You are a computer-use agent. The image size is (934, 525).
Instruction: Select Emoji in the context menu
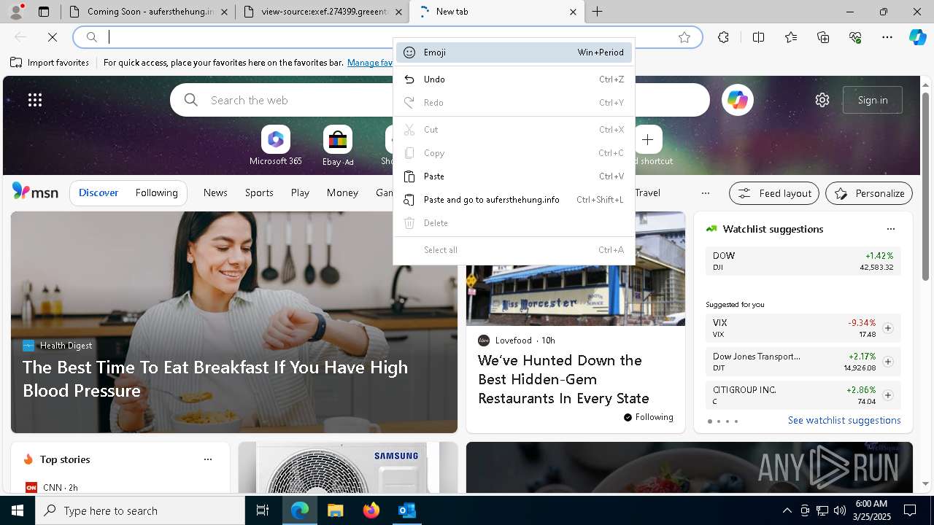514,52
